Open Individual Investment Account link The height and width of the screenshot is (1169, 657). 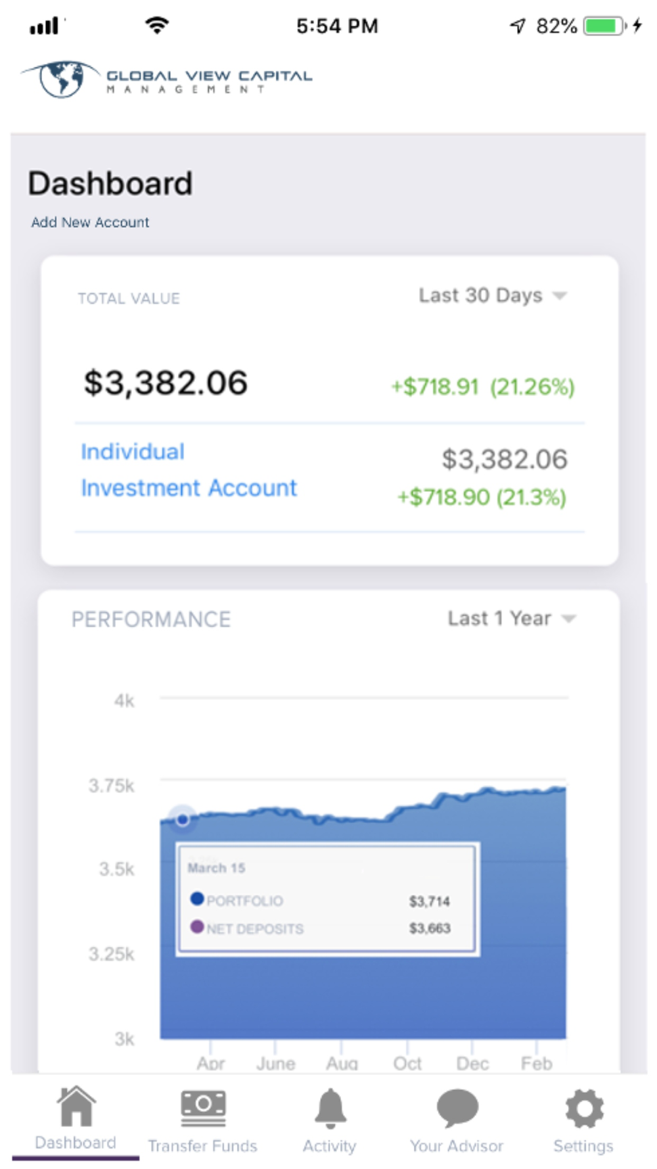pos(189,469)
